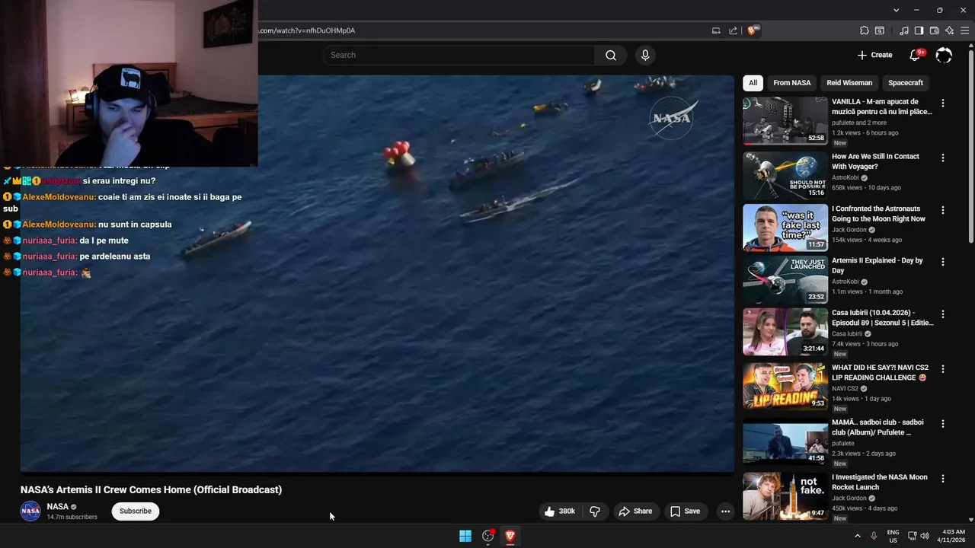The image size is (975, 548).
Task: Open 'I Investigated the NASA Moon Rocket Launch' title
Action: (x=880, y=483)
